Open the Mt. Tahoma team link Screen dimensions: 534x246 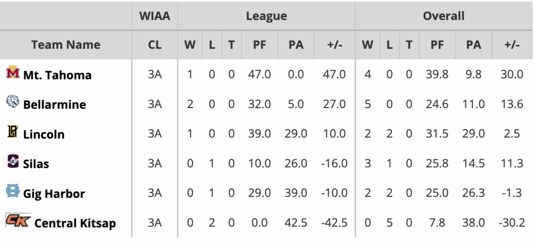pos(57,75)
